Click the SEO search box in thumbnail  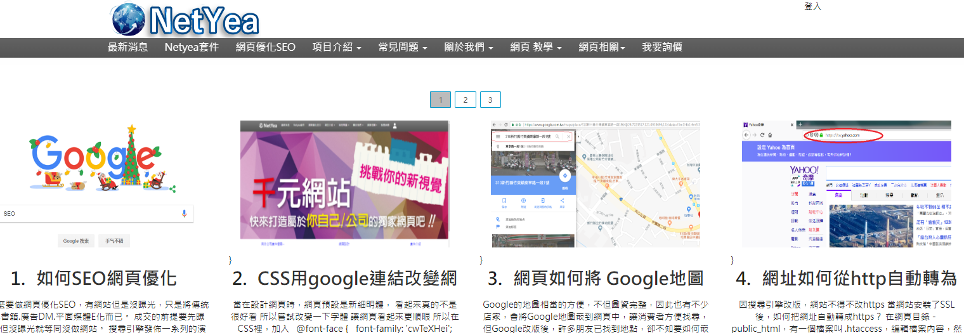pos(95,214)
